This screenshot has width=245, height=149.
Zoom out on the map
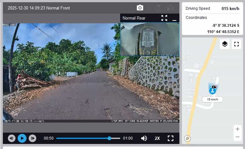pyautogui.click(x=237, y=137)
